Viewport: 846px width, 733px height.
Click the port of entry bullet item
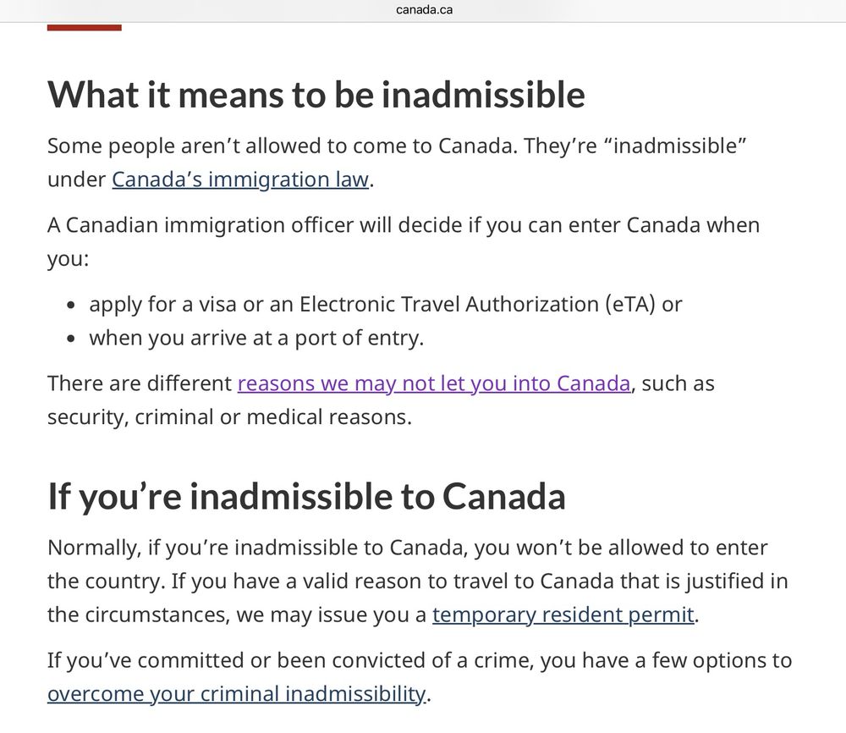pyautogui.click(x=256, y=339)
